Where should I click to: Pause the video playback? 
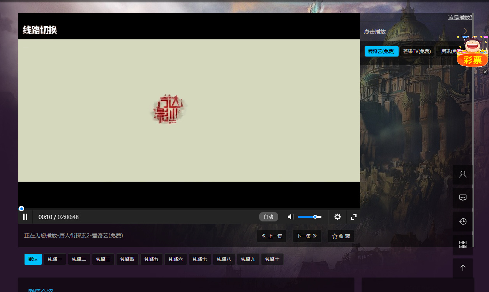point(25,217)
